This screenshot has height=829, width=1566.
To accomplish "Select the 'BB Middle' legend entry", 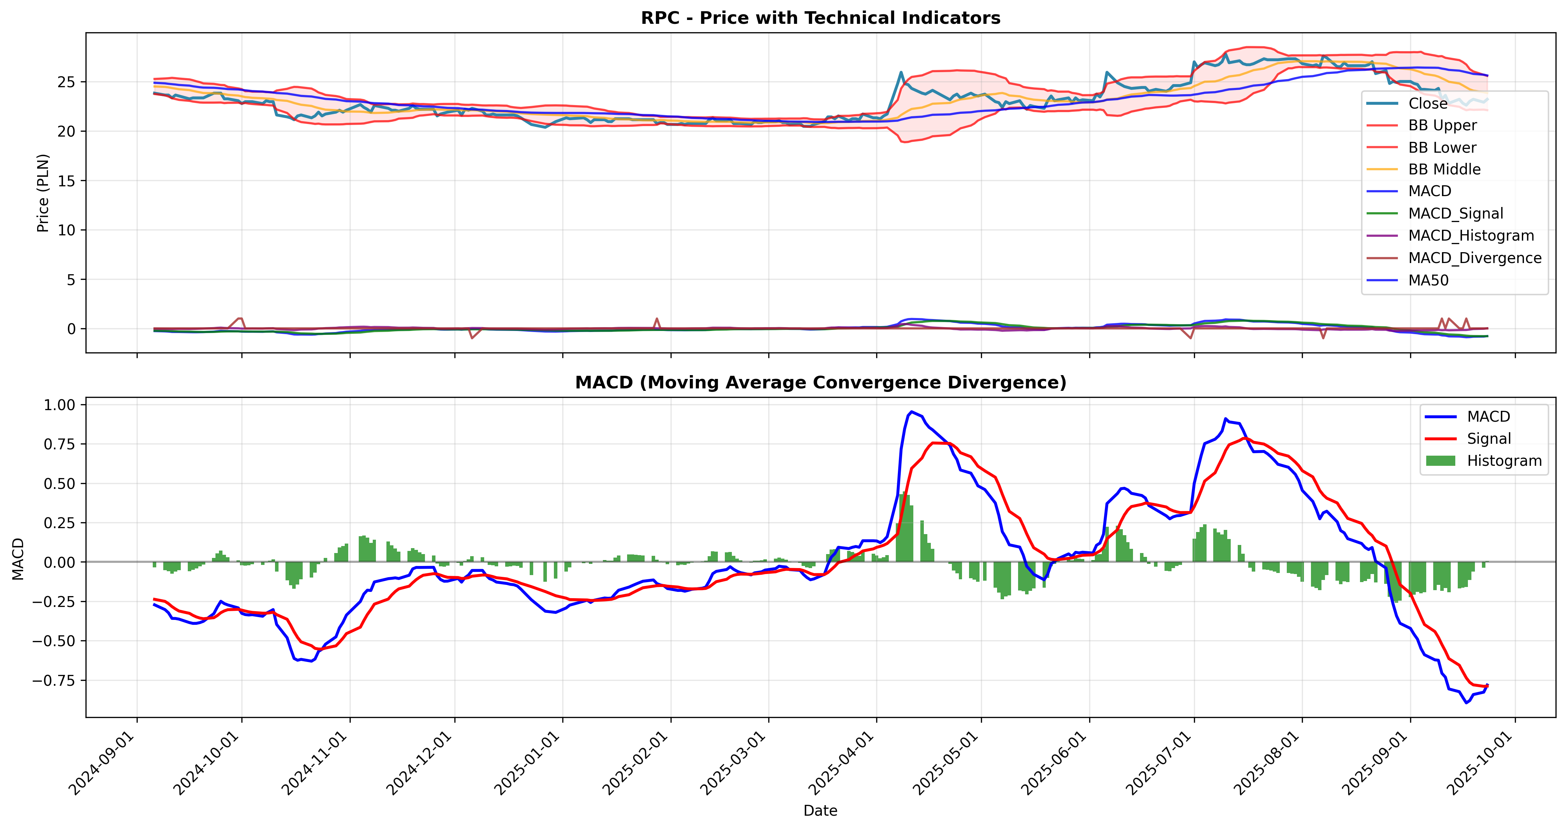I will [x=1444, y=170].
